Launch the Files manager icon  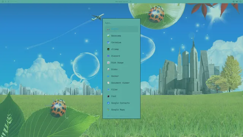point(108,89)
